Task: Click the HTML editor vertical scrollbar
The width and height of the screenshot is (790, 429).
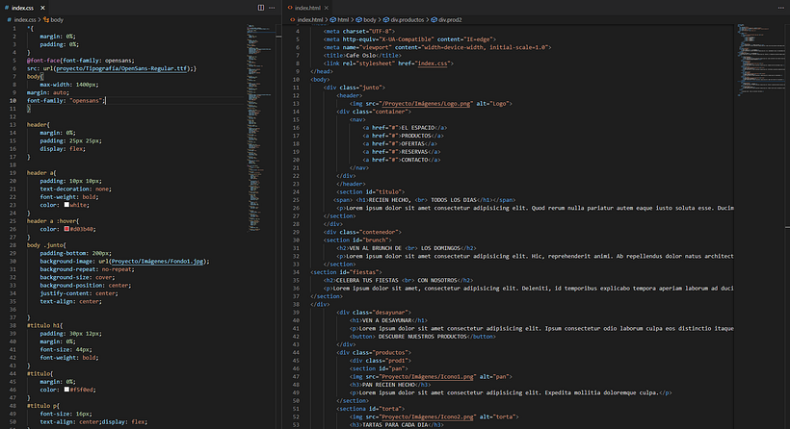Action: point(787,226)
